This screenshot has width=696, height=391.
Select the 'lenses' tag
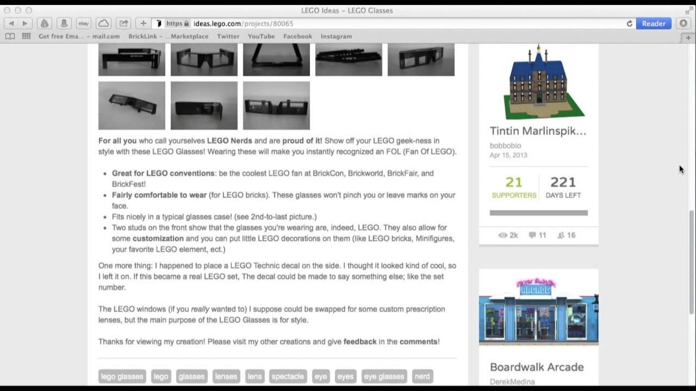point(226,376)
